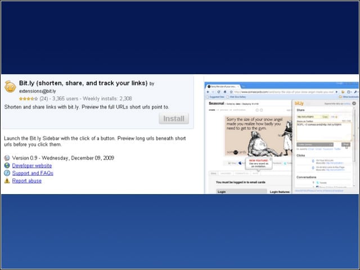
Task: Close the New Feature tooltip popup
Action: point(271,159)
